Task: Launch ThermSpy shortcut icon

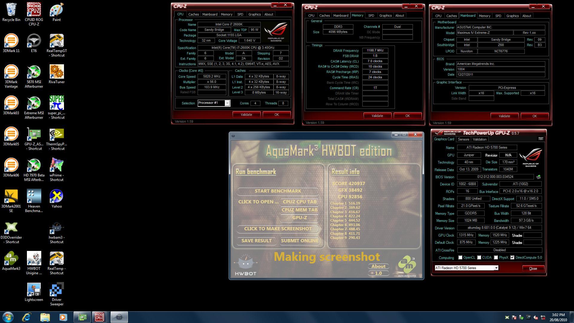Action: click(57, 138)
